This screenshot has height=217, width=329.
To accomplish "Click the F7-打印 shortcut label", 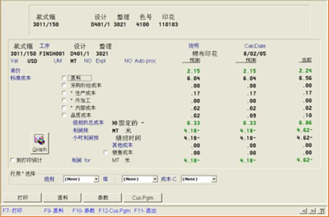I will (x=12, y=210).
